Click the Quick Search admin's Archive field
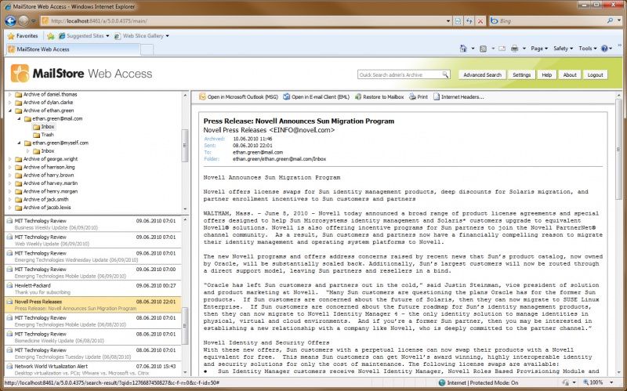The height and width of the screenshot is (391, 627). [x=400, y=74]
